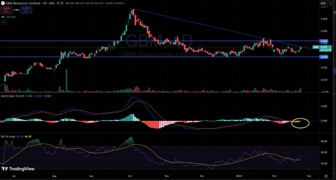Image resolution: width=336 pixels, height=180 pixels.
Task: Click the GBM company logo icon
Action: pos(3,3)
